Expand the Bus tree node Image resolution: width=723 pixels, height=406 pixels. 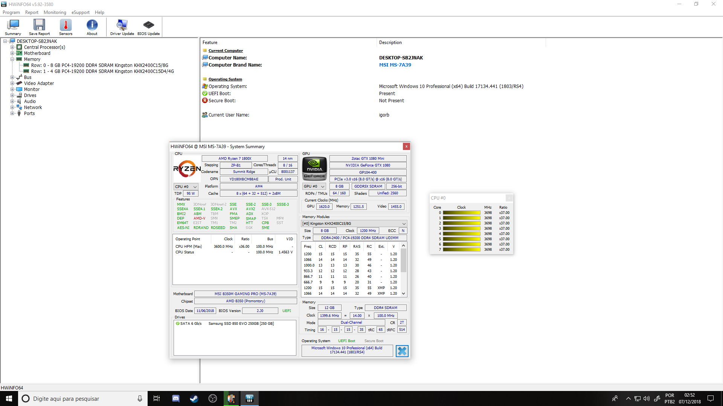click(x=12, y=77)
